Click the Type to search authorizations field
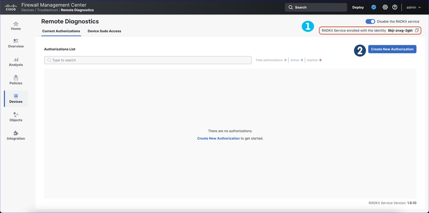429x213 pixels. 148,60
